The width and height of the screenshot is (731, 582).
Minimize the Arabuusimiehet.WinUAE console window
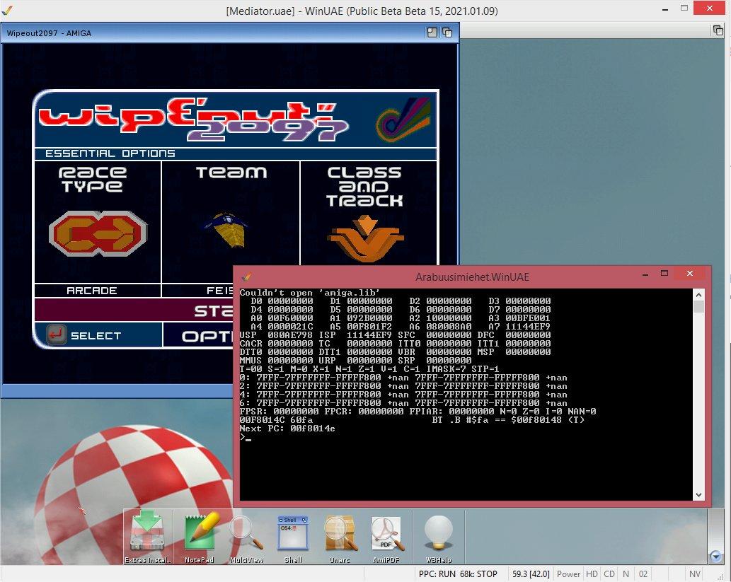pyautogui.click(x=645, y=274)
